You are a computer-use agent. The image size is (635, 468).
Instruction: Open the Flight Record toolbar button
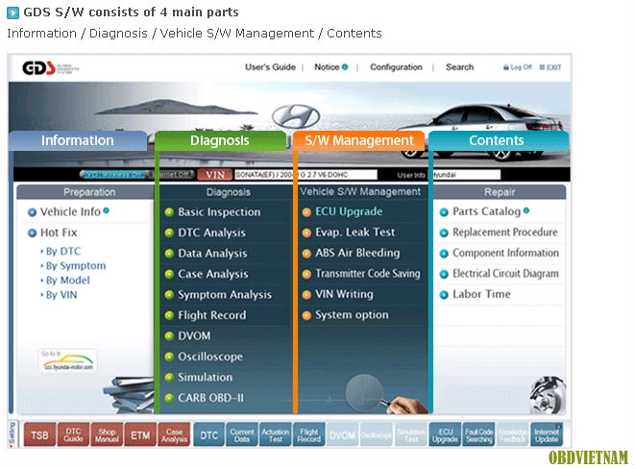pos(309,435)
